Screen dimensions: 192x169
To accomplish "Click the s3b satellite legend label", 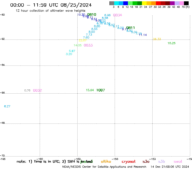I will click(161, 161).
